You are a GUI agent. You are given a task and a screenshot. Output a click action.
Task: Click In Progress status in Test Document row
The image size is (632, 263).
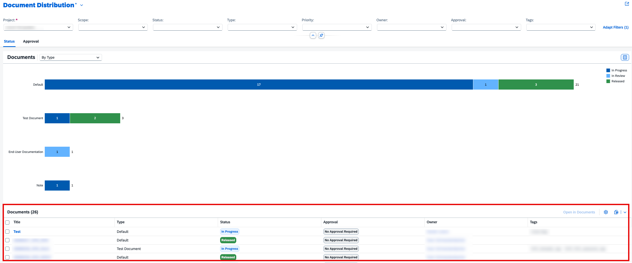230,249
